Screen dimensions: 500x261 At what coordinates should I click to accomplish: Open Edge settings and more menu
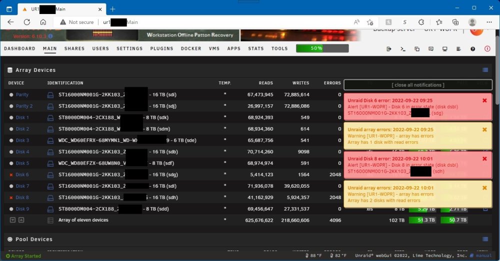coord(489,22)
